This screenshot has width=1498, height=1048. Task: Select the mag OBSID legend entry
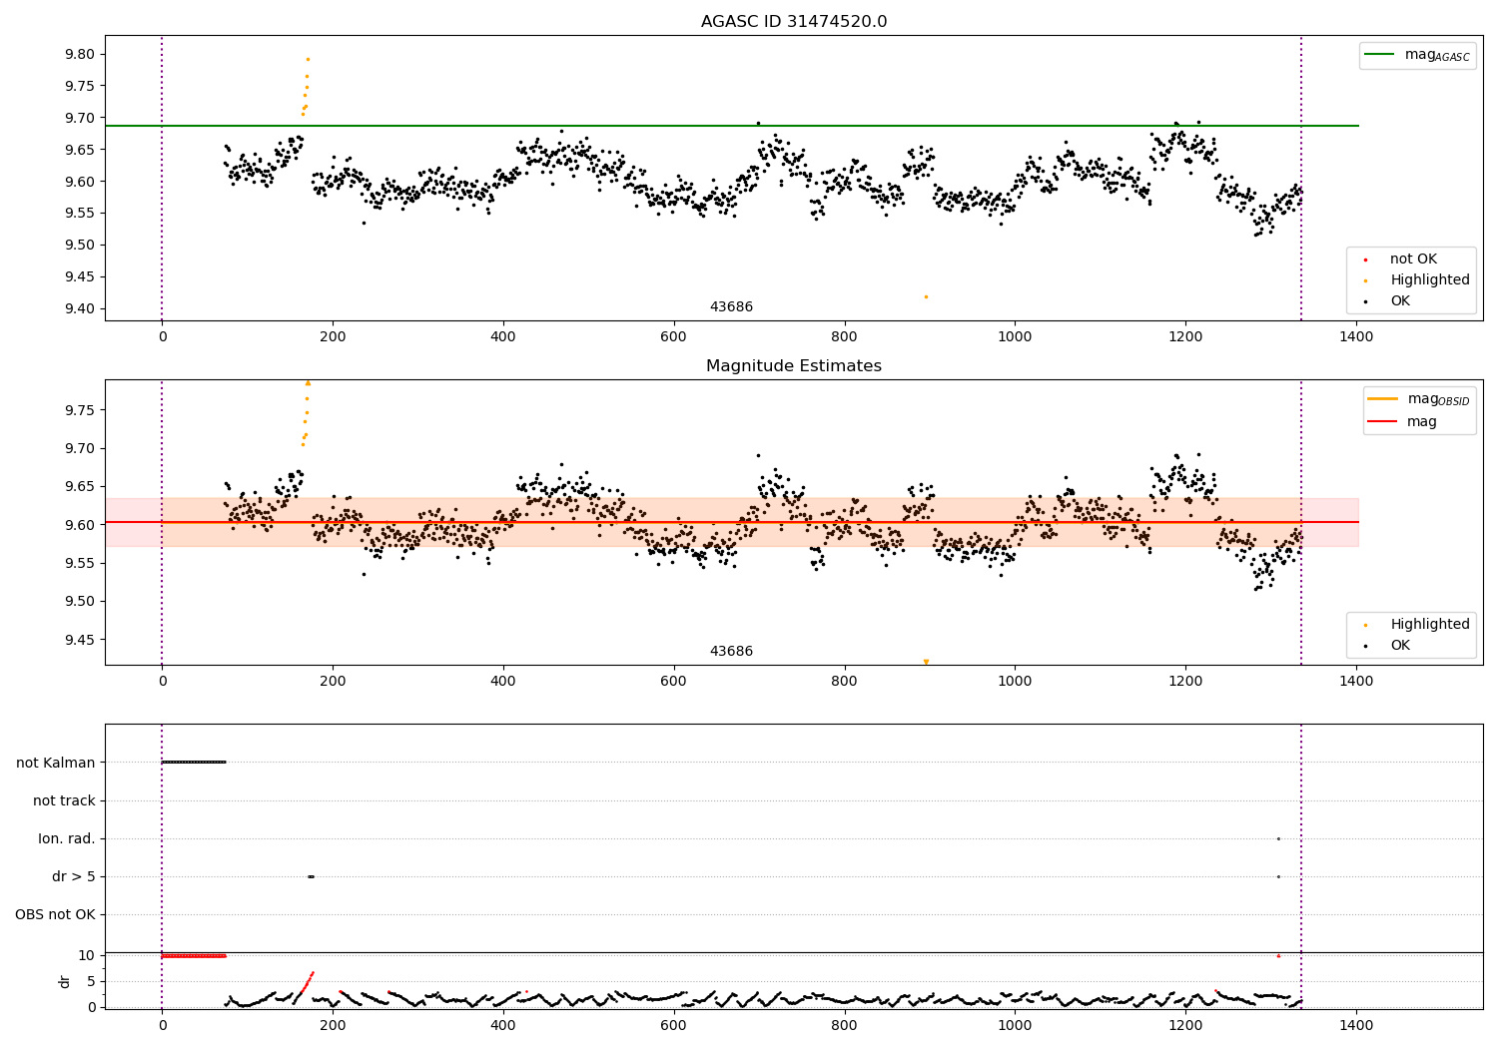(x=1418, y=399)
